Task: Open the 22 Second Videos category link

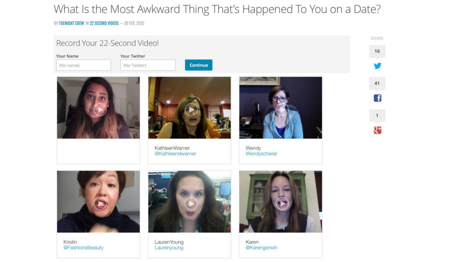Action: pyautogui.click(x=104, y=24)
